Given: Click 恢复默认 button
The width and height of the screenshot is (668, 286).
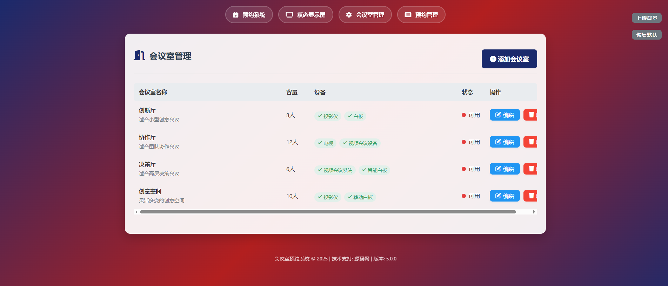Looking at the screenshot, I should point(647,35).
